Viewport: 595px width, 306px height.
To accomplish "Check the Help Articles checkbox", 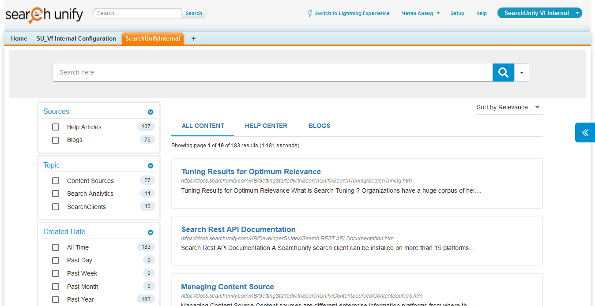I will coord(56,127).
